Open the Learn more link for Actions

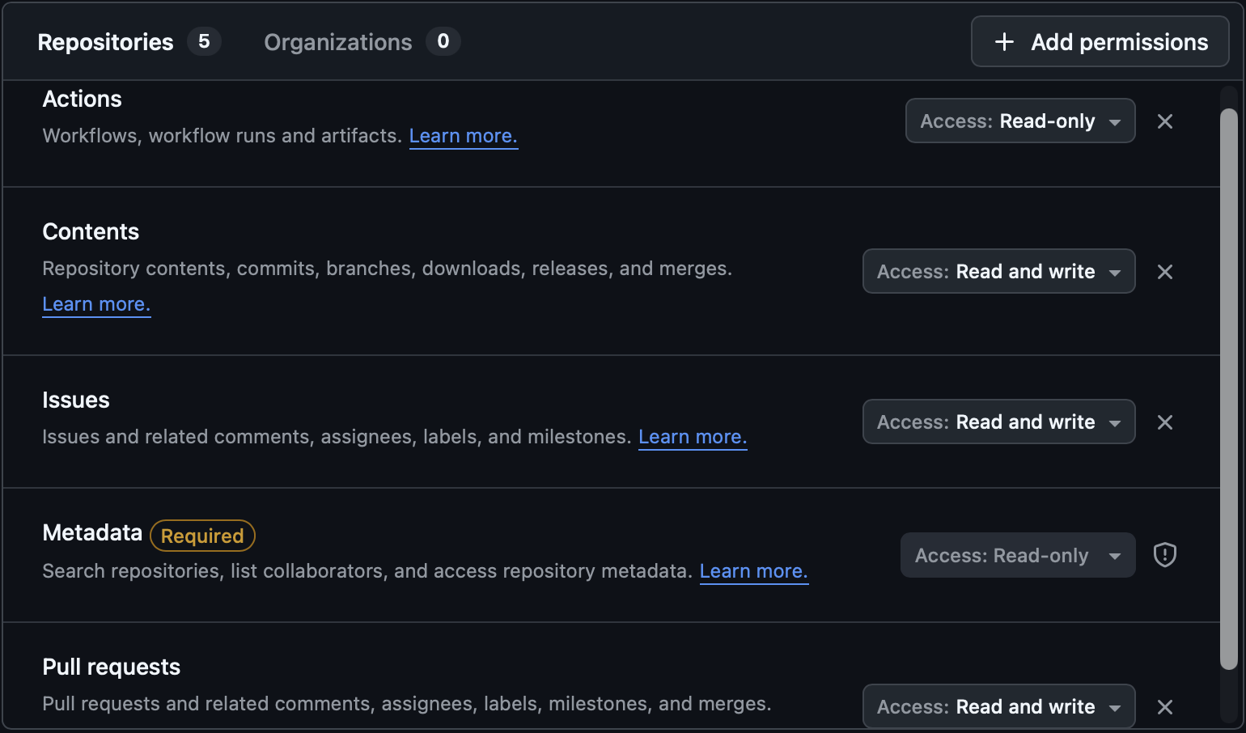coord(463,135)
